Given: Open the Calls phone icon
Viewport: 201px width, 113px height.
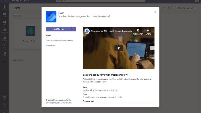Looking at the screenshot, I should click(x=4, y=46).
